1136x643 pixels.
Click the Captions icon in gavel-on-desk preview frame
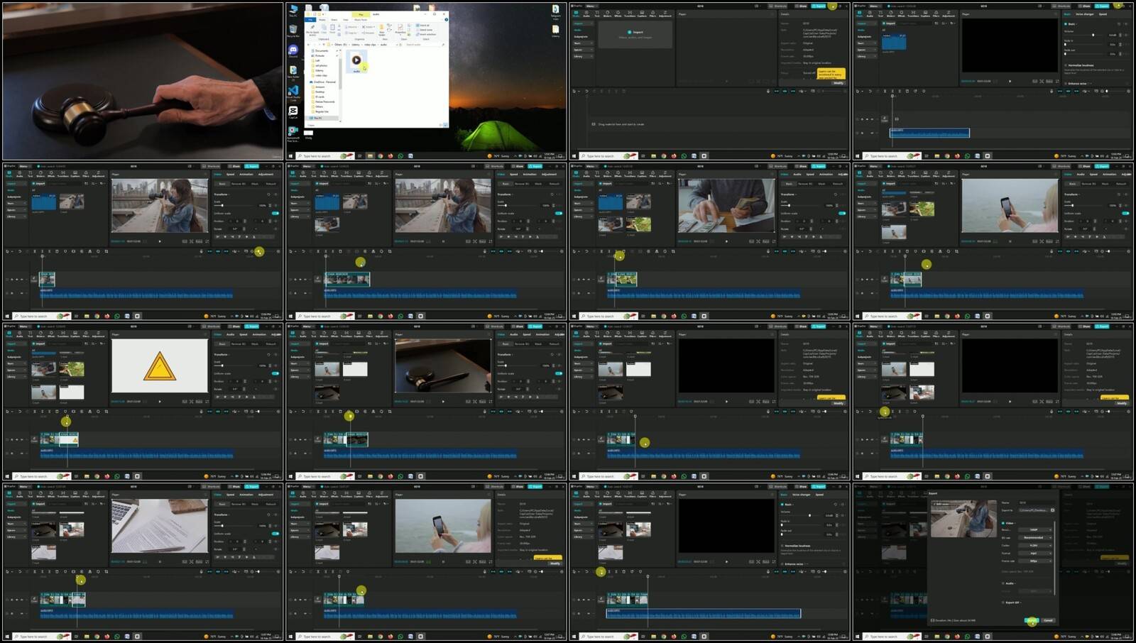[359, 334]
